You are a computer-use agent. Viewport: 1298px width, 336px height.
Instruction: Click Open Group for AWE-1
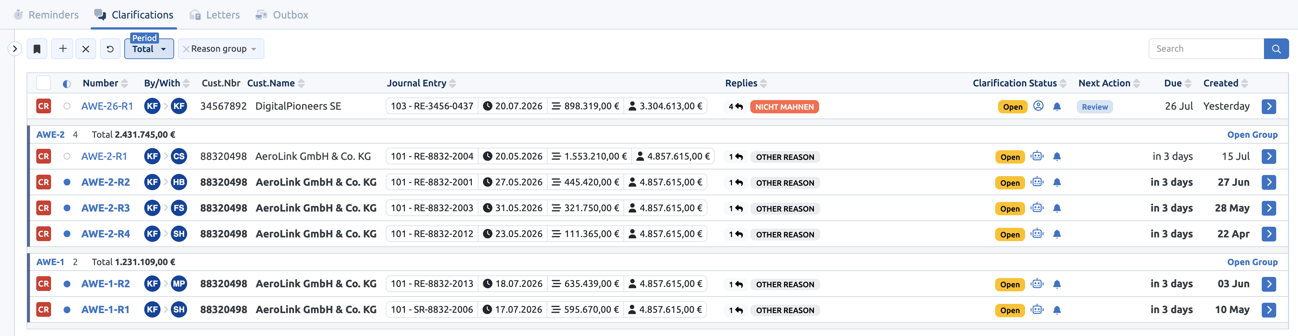(1252, 262)
